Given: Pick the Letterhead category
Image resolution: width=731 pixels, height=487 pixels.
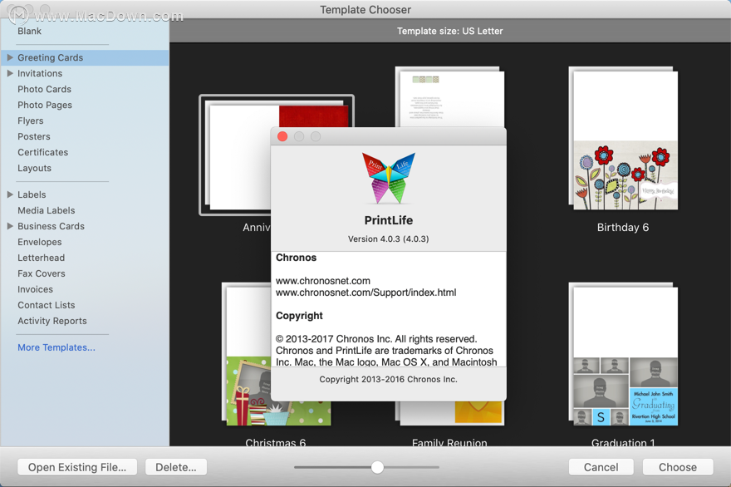Looking at the screenshot, I should (41, 258).
